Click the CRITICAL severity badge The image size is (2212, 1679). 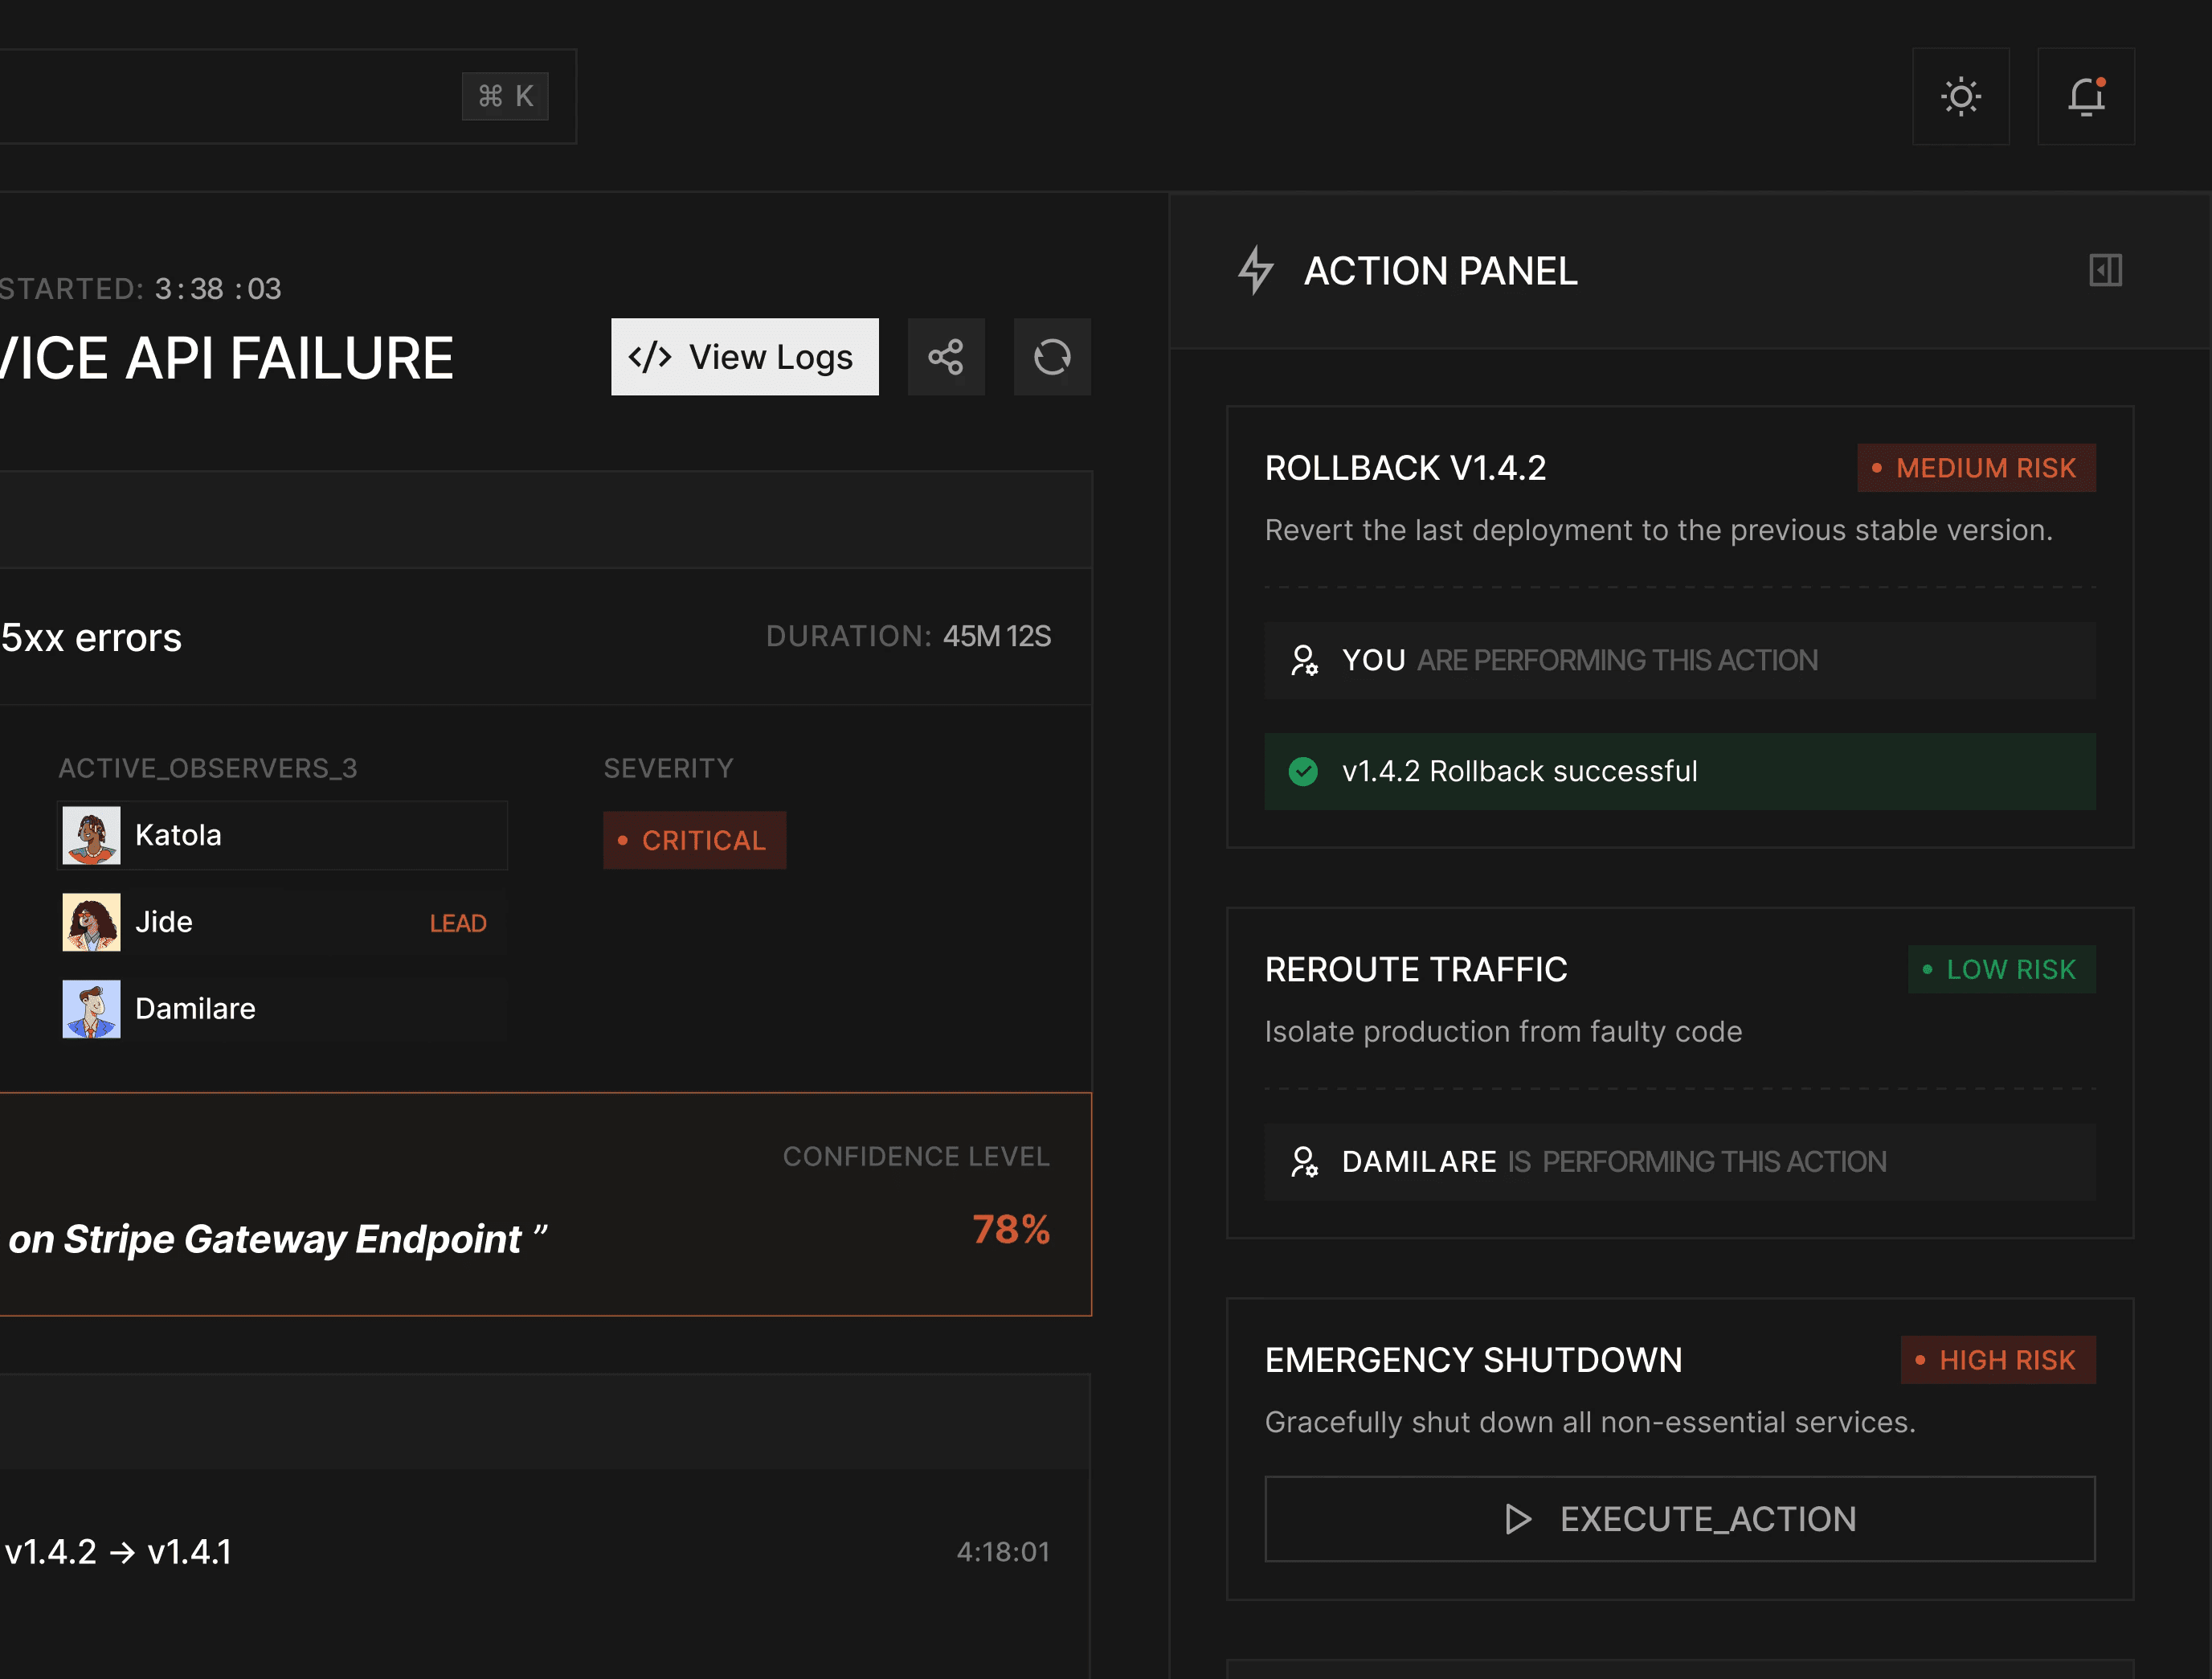[694, 841]
